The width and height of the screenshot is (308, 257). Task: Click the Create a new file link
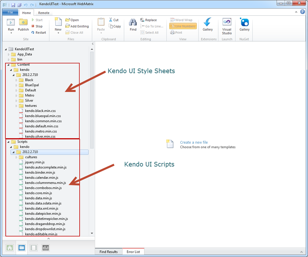click(x=194, y=142)
